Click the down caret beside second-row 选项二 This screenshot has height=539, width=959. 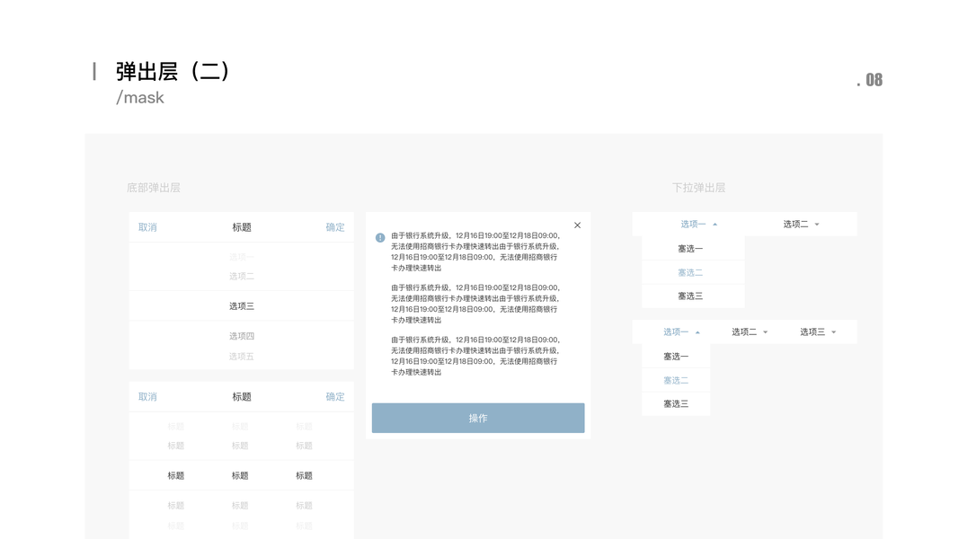click(765, 331)
